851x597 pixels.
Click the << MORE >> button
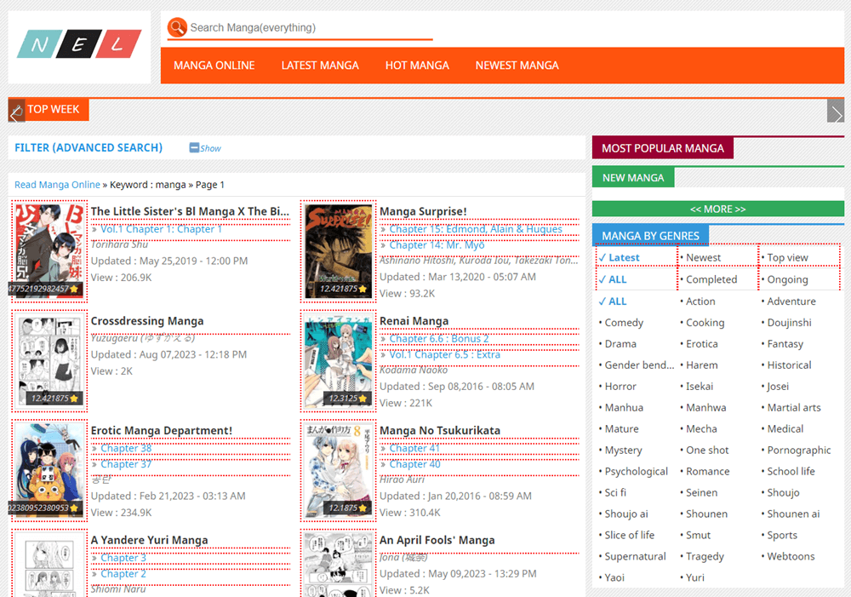tap(717, 209)
